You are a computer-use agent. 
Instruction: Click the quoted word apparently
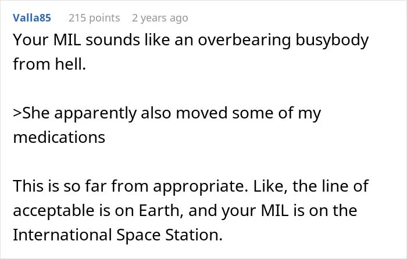(x=95, y=114)
